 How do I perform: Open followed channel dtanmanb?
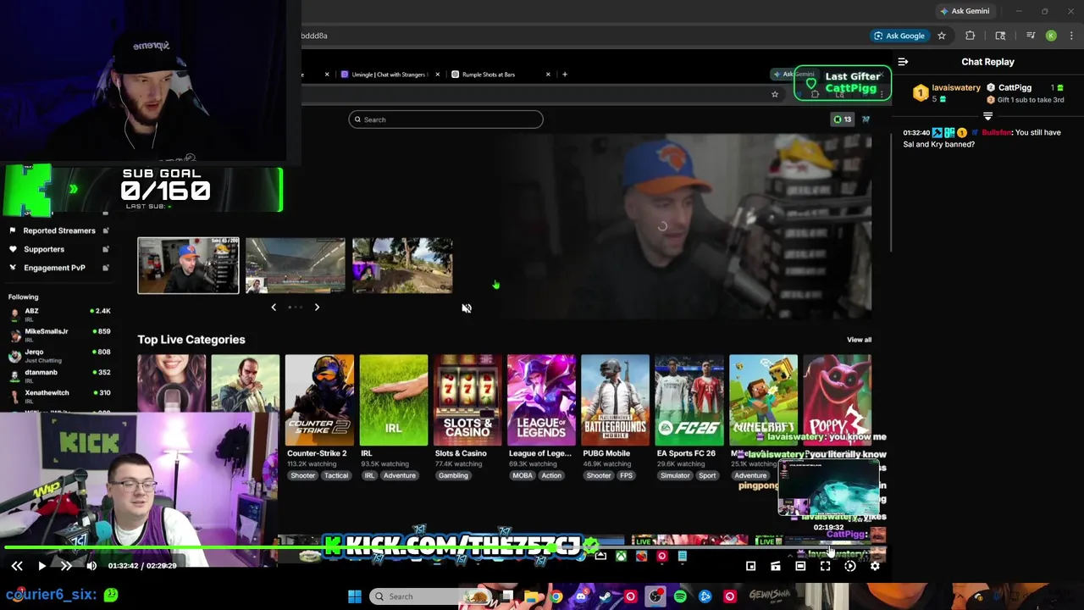coord(59,374)
